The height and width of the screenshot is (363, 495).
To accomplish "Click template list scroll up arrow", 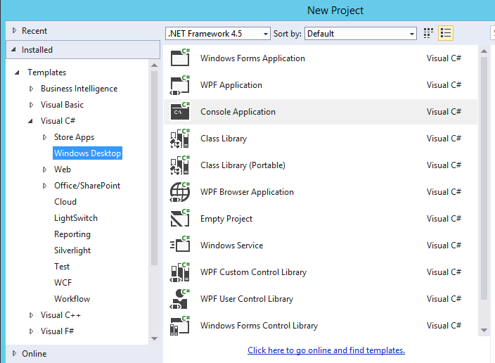I will 484,51.
